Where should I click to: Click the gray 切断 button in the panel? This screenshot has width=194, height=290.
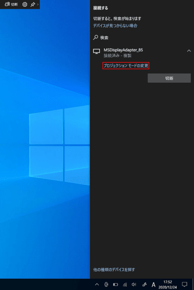pyautogui.click(x=169, y=78)
